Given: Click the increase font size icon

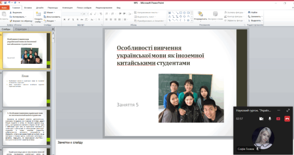Looking at the screenshot, I should [91, 14].
